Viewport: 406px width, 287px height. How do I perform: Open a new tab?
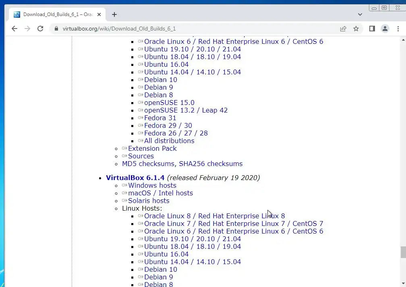coord(114,14)
